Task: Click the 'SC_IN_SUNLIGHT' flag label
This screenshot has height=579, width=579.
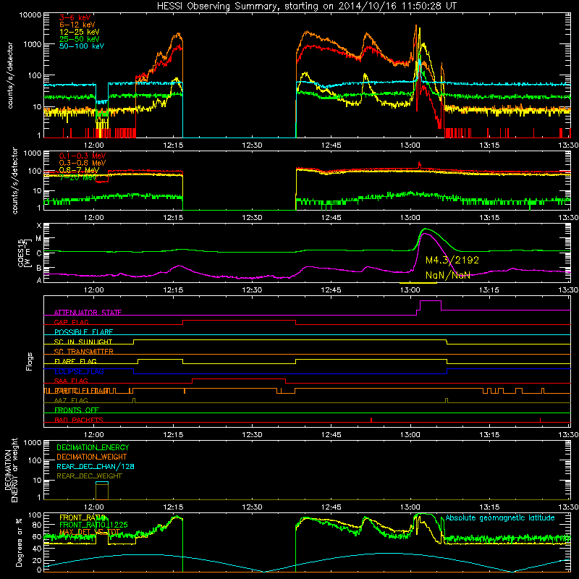Action: pos(83,342)
